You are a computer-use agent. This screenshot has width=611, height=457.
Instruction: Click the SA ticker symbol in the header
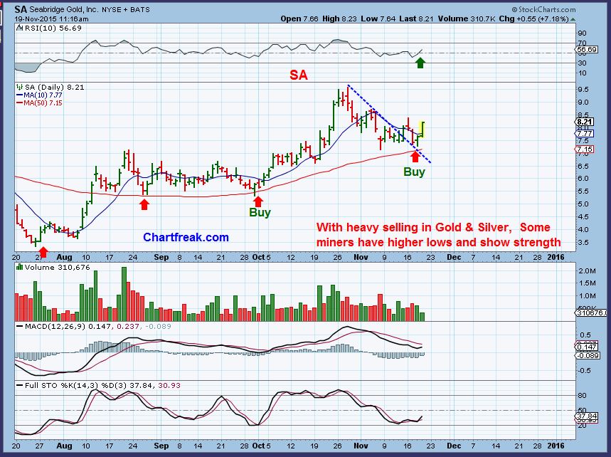(x=21, y=9)
